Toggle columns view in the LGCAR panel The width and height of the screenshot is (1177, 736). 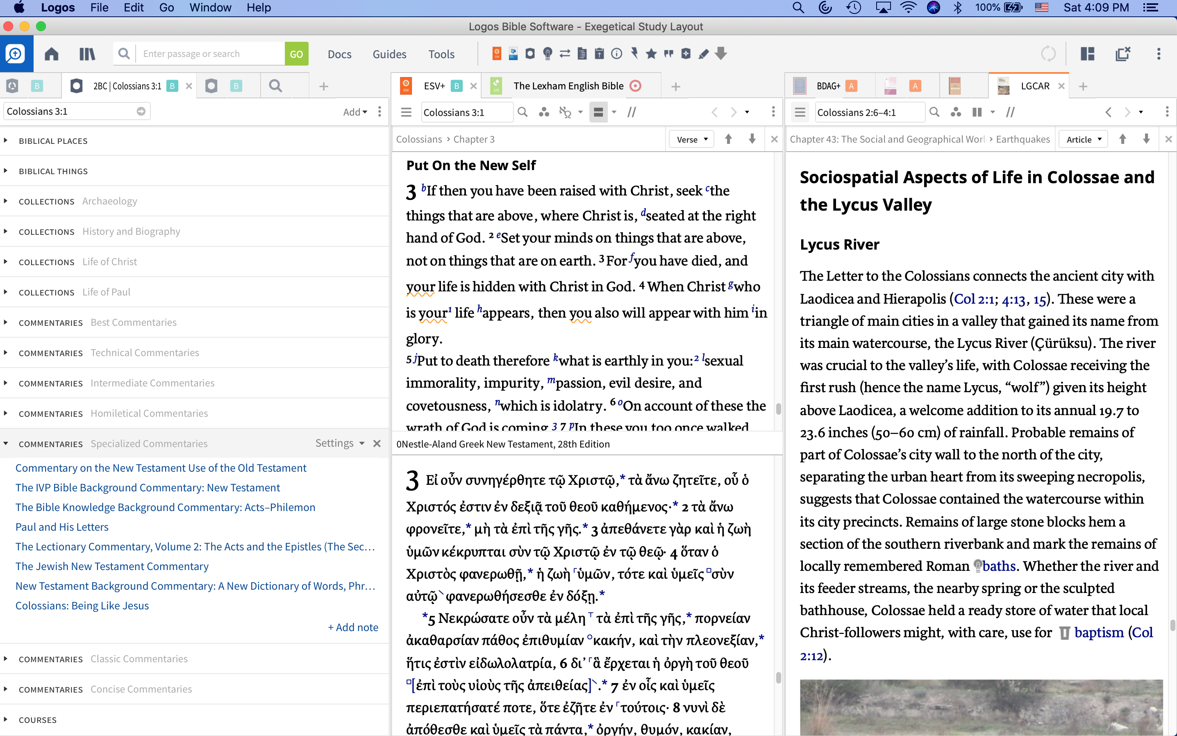point(977,112)
